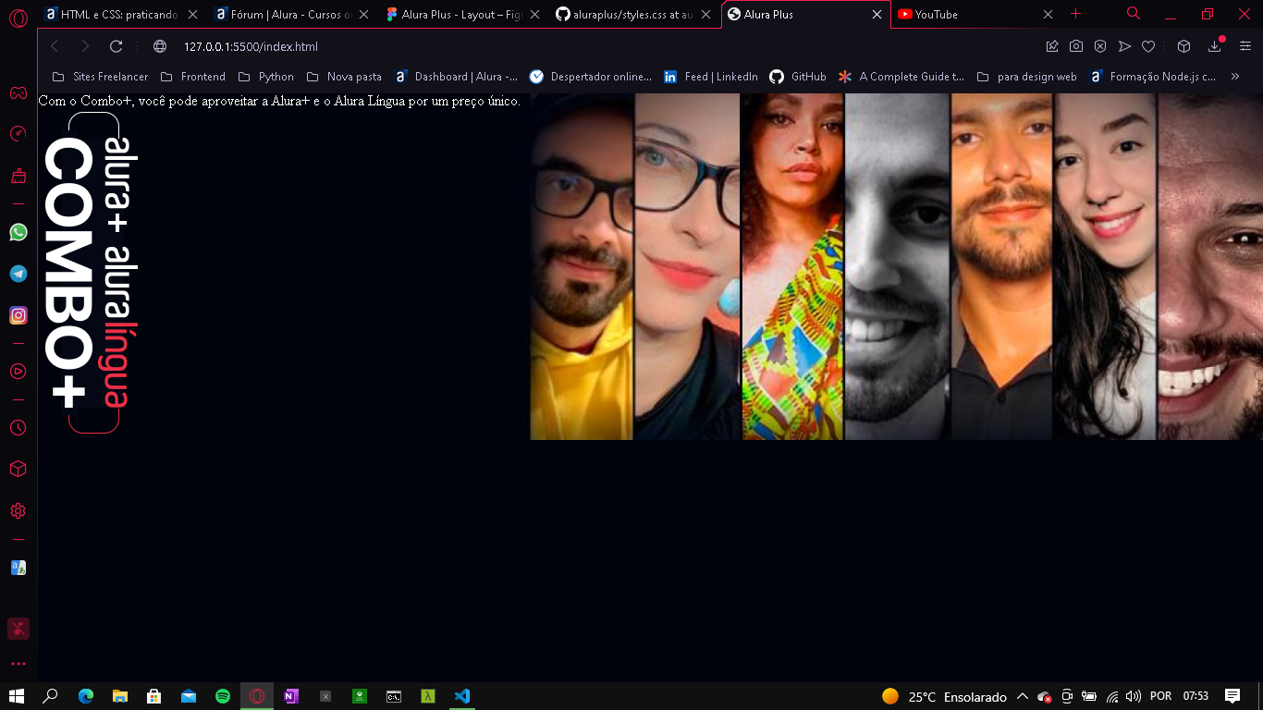Open Spotify from taskbar

point(223,696)
